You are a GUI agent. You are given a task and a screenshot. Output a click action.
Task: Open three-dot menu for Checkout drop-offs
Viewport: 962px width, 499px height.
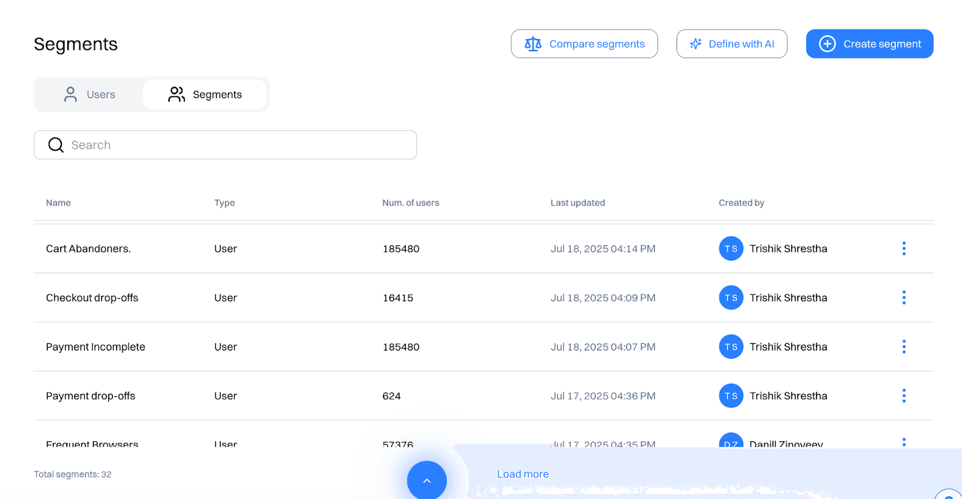(x=904, y=298)
